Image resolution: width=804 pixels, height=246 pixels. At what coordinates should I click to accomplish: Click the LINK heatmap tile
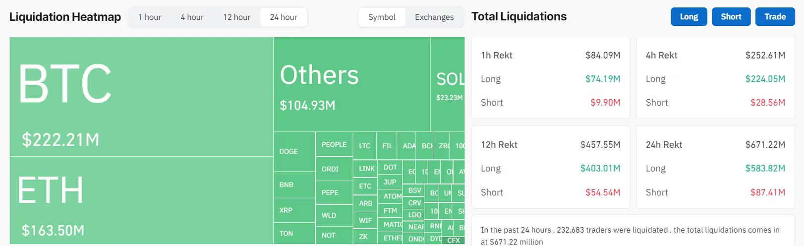pos(365,169)
